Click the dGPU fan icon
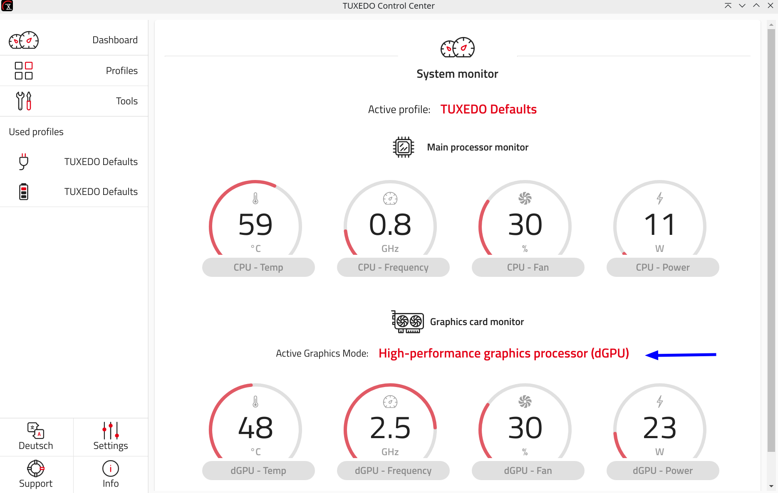The height and width of the screenshot is (493, 778). click(x=525, y=402)
